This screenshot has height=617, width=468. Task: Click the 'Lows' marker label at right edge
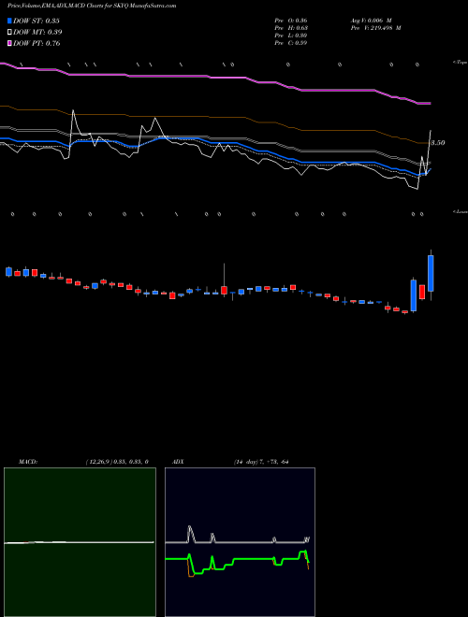[461, 211]
